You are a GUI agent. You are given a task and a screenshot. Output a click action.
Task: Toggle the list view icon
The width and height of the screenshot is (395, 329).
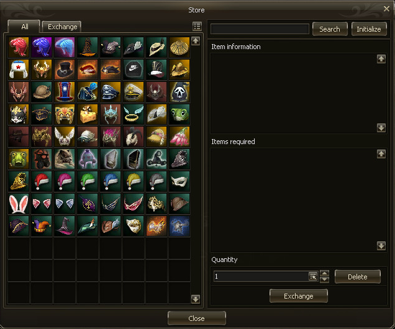click(x=197, y=26)
